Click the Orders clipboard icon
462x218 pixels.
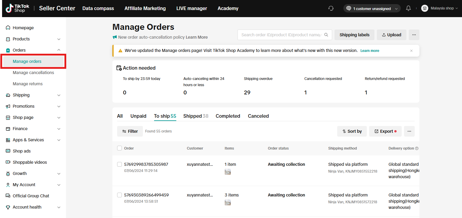pyautogui.click(x=8, y=50)
